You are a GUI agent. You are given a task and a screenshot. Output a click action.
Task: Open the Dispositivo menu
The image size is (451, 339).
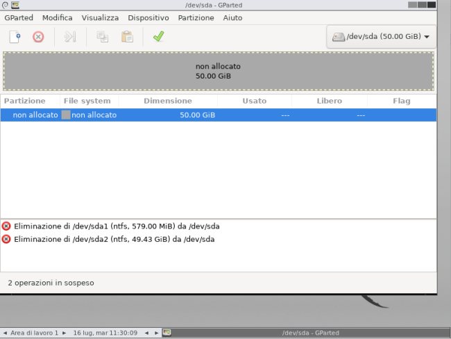tap(148, 18)
